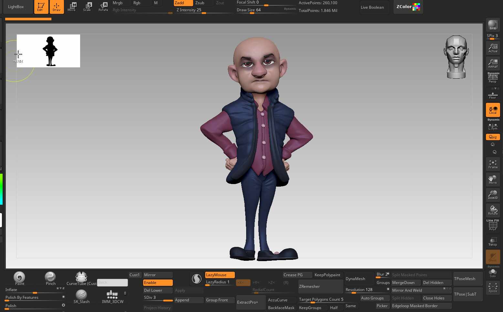This screenshot has width=503, height=312.
Task: Toggle Persp perspective view
Action: [x=493, y=78]
